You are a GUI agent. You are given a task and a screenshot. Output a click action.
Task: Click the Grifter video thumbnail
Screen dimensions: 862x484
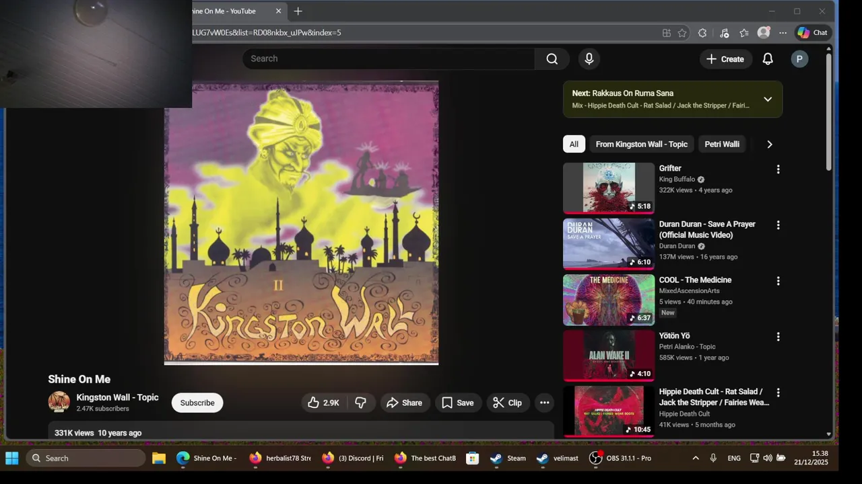coord(609,188)
